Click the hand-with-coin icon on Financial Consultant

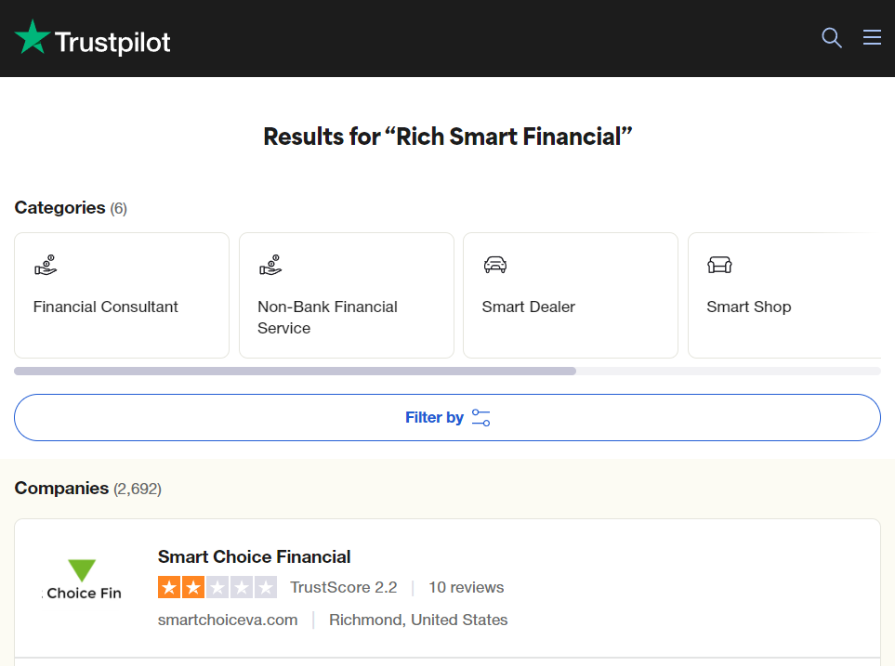click(45, 265)
